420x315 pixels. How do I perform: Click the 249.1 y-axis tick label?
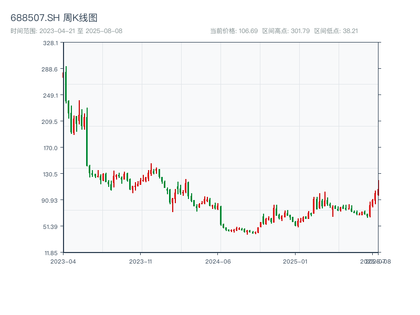50,96
